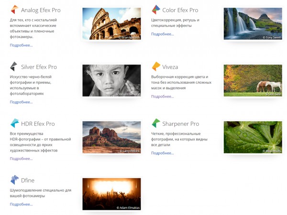Click the Analog Efex Pro logo icon
This screenshot has height=215, width=287.
tap(14, 10)
